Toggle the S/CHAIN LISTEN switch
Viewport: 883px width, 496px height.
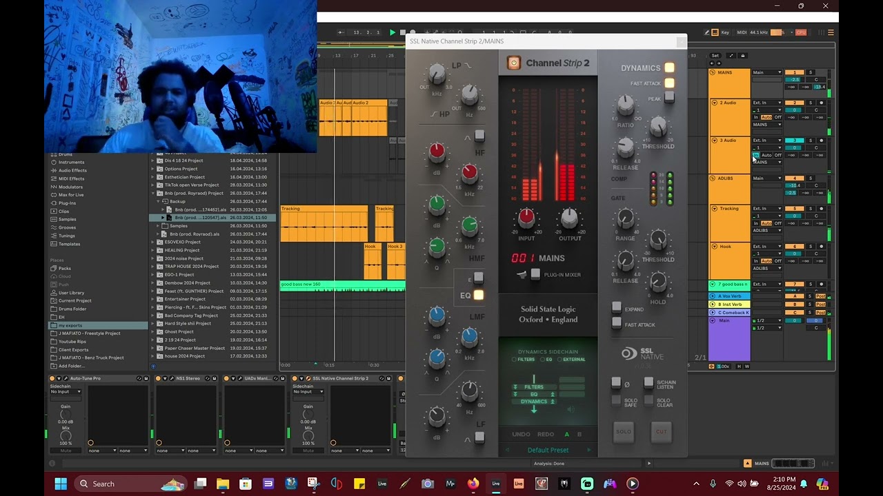[648, 382]
